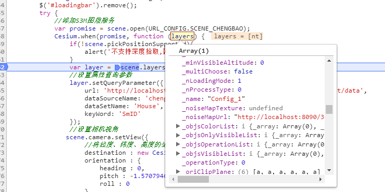385x192 pixels.
Task: Click the popup's vertical scrollbar up arrow
Action: pos(329,61)
